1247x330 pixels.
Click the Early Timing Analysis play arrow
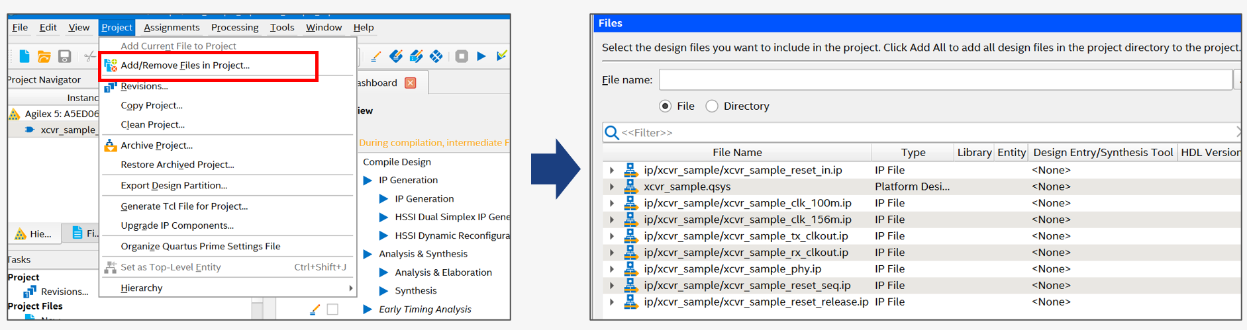[368, 309]
